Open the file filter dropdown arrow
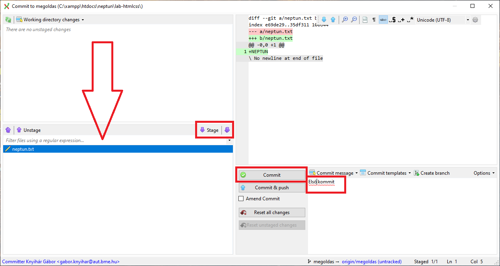 (229, 140)
